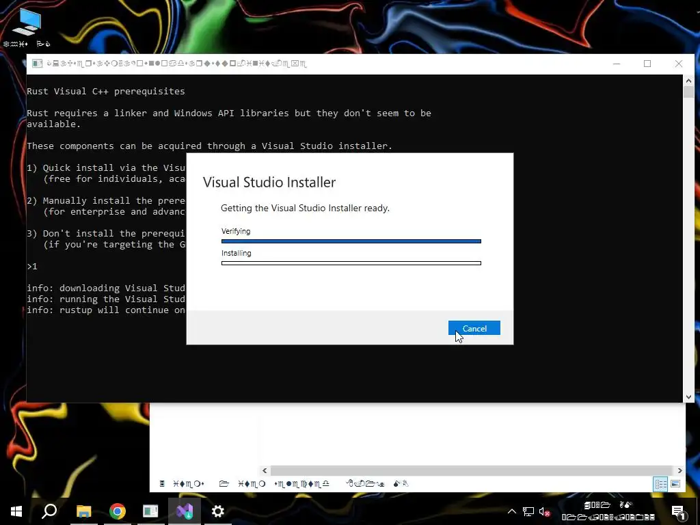
Task: Click the console scrollbar down arrow
Action: (688, 397)
